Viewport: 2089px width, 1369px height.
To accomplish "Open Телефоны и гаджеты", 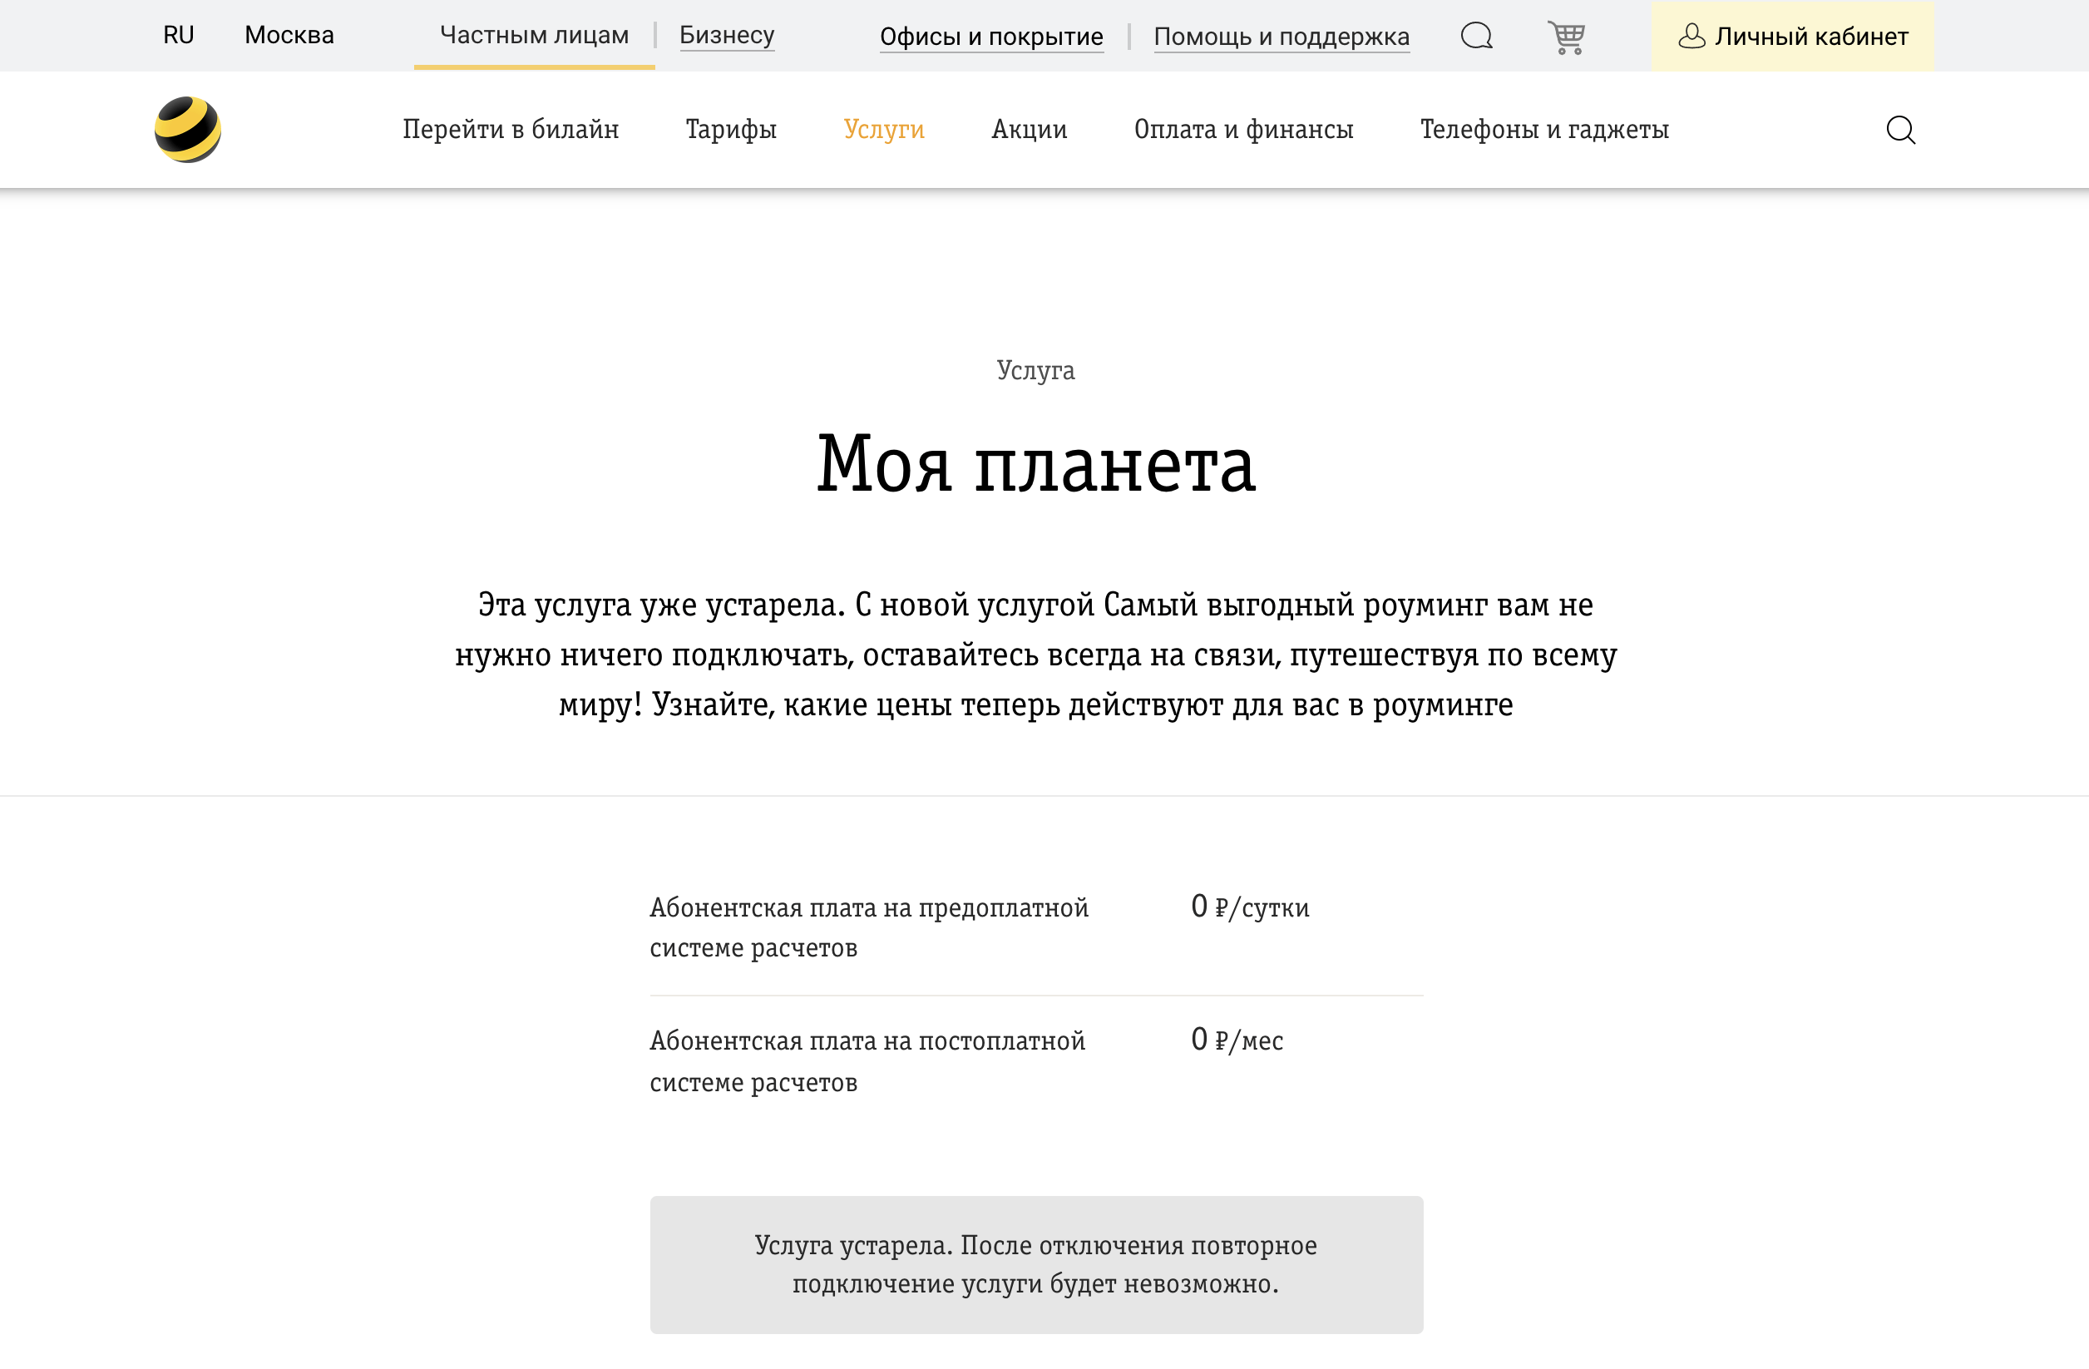I will pos(1545,129).
